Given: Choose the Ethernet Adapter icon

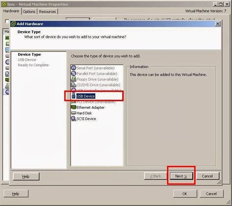Looking at the screenshot, I should point(73,107).
